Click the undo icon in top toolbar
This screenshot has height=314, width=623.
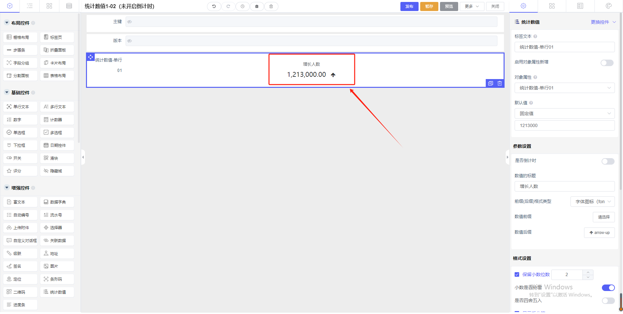[214, 6]
